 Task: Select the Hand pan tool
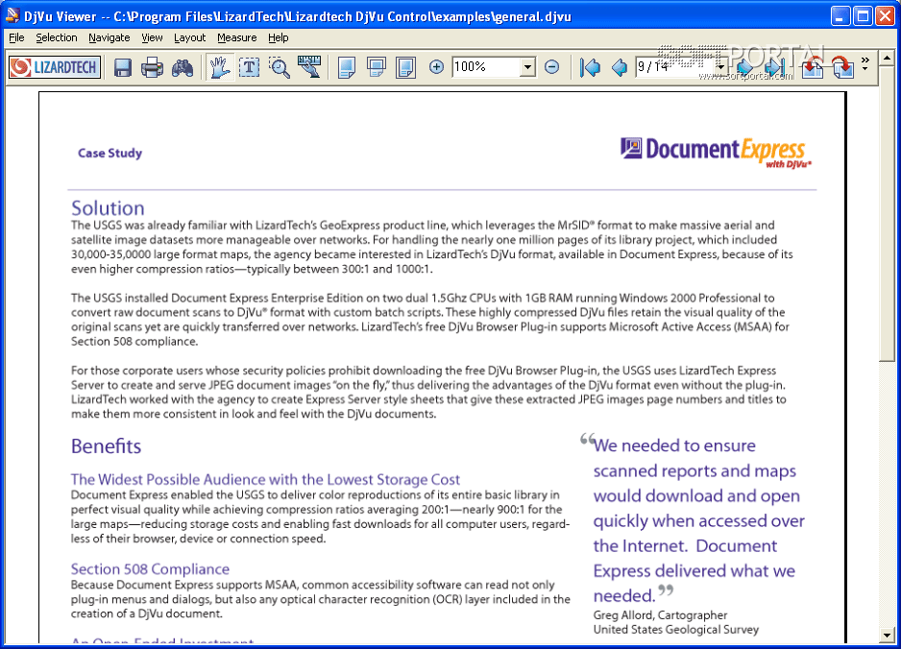(220, 68)
